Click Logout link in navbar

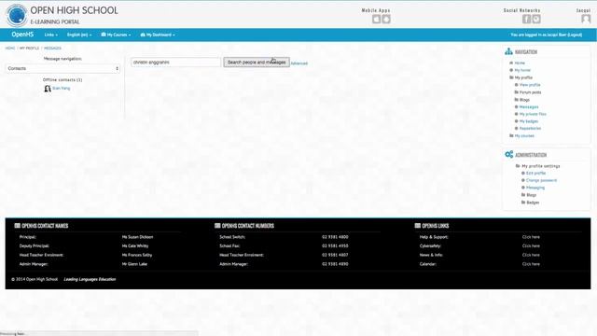(575, 35)
